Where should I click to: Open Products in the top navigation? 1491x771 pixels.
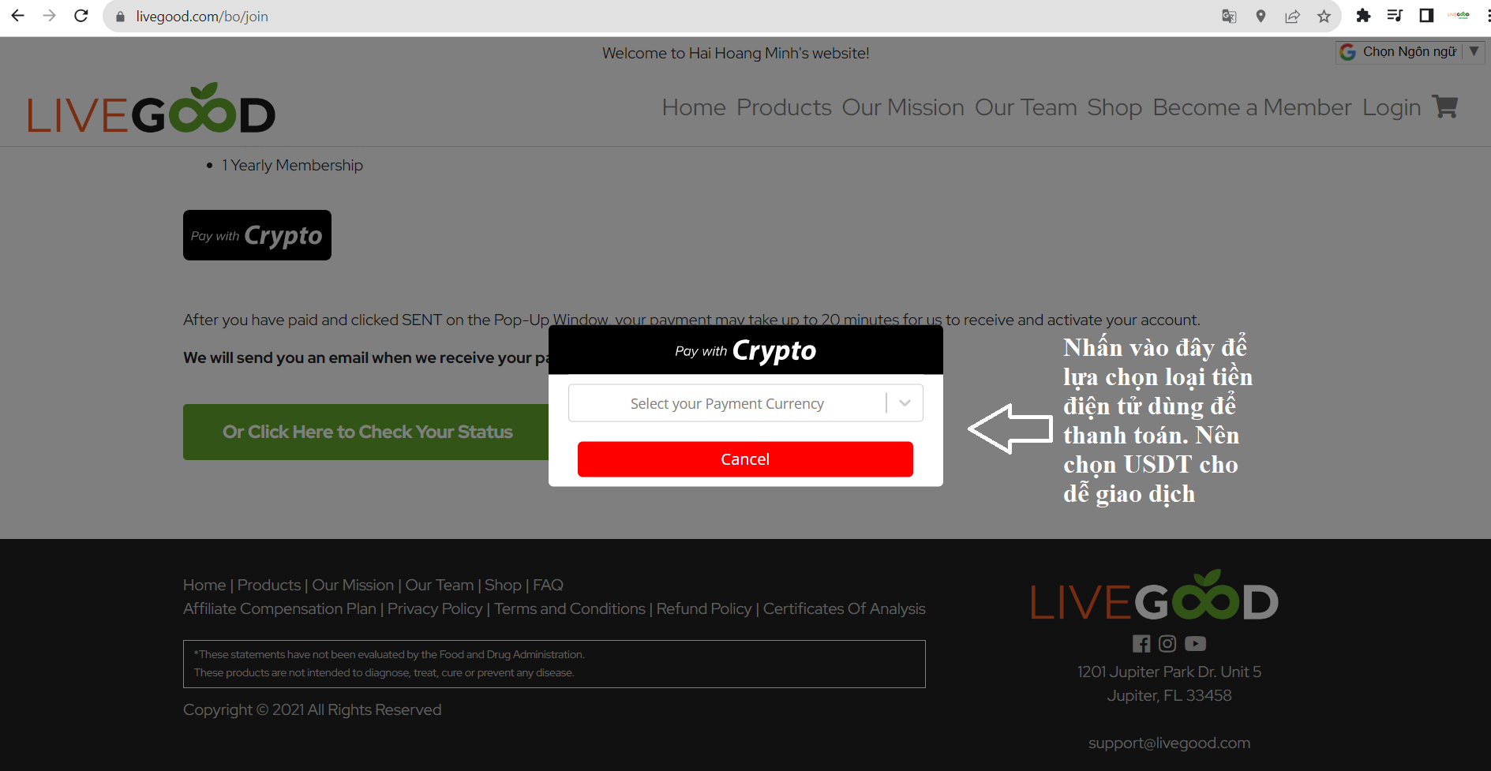click(x=784, y=107)
